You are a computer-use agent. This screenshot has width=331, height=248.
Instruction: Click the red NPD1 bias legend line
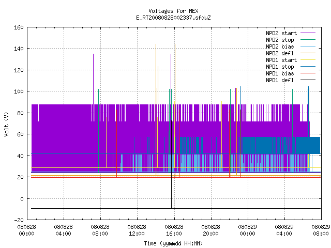coord(308,73)
